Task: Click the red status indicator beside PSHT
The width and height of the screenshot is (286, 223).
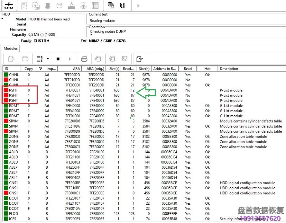Action: pyautogui.click(x=5, y=90)
